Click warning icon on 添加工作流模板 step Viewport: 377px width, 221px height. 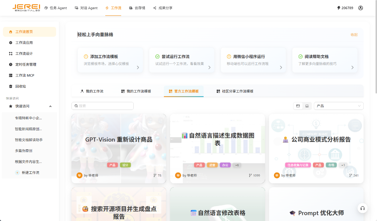(86, 57)
